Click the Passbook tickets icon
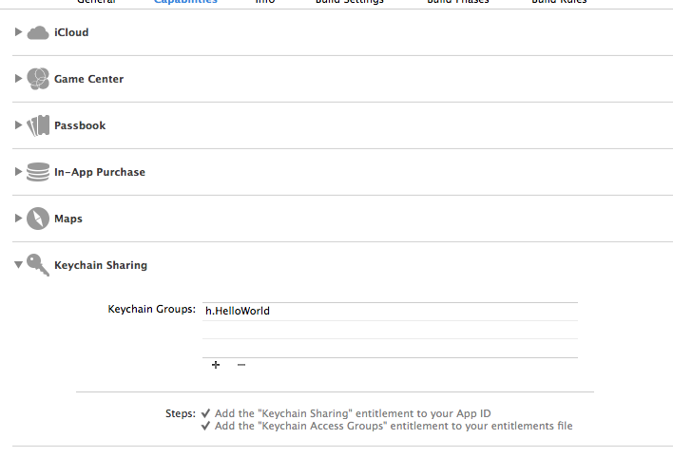This screenshot has width=673, height=458. [x=38, y=125]
